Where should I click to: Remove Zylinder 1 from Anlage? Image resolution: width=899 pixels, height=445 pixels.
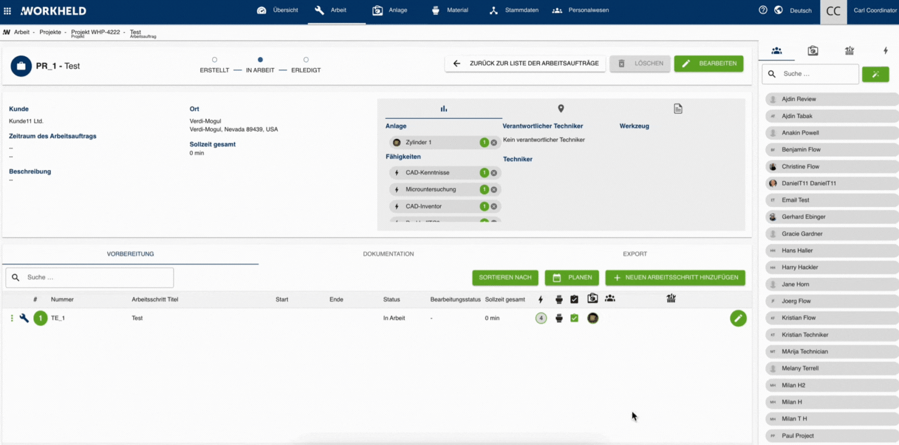point(494,143)
